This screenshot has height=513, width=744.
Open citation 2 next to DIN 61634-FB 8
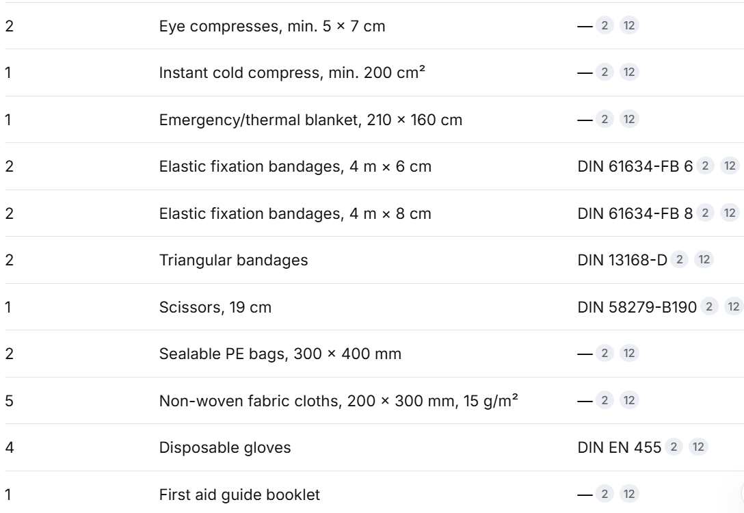[x=705, y=213]
